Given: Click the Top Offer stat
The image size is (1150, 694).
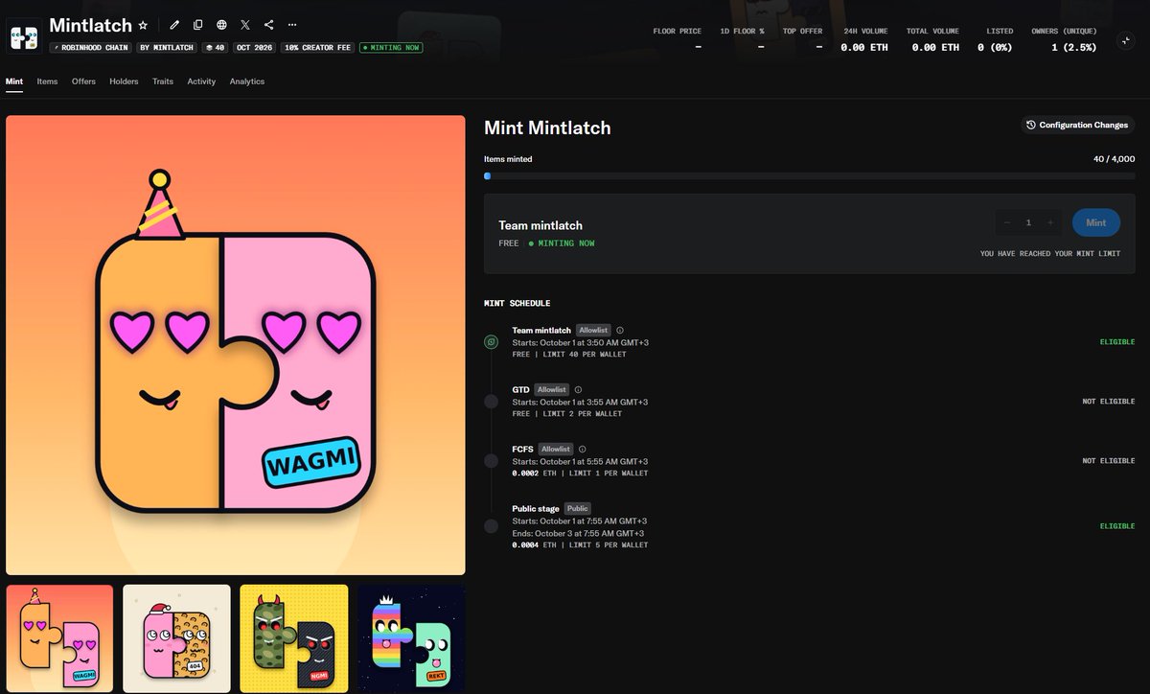Looking at the screenshot, I should pos(803,39).
